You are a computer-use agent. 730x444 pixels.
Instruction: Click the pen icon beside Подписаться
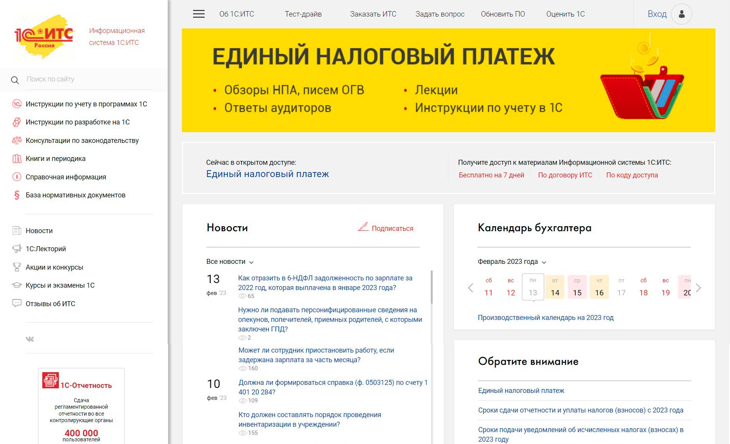(363, 227)
